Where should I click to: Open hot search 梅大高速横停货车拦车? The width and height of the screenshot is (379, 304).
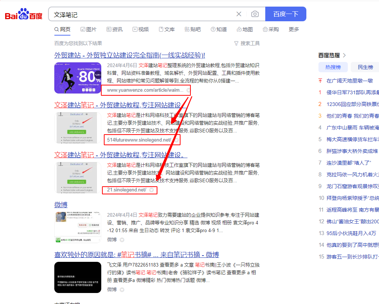tap(353, 139)
